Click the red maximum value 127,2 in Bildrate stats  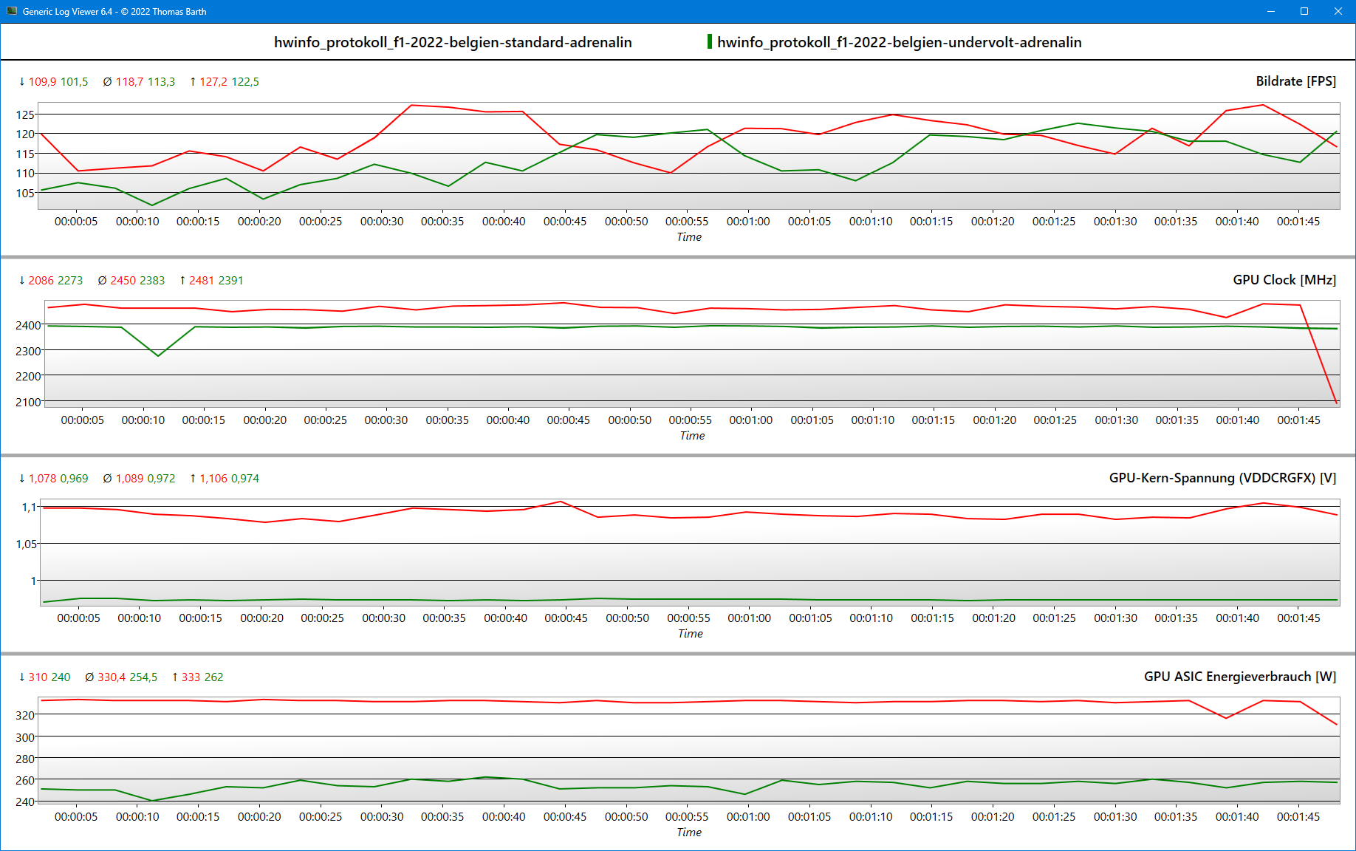pos(213,82)
